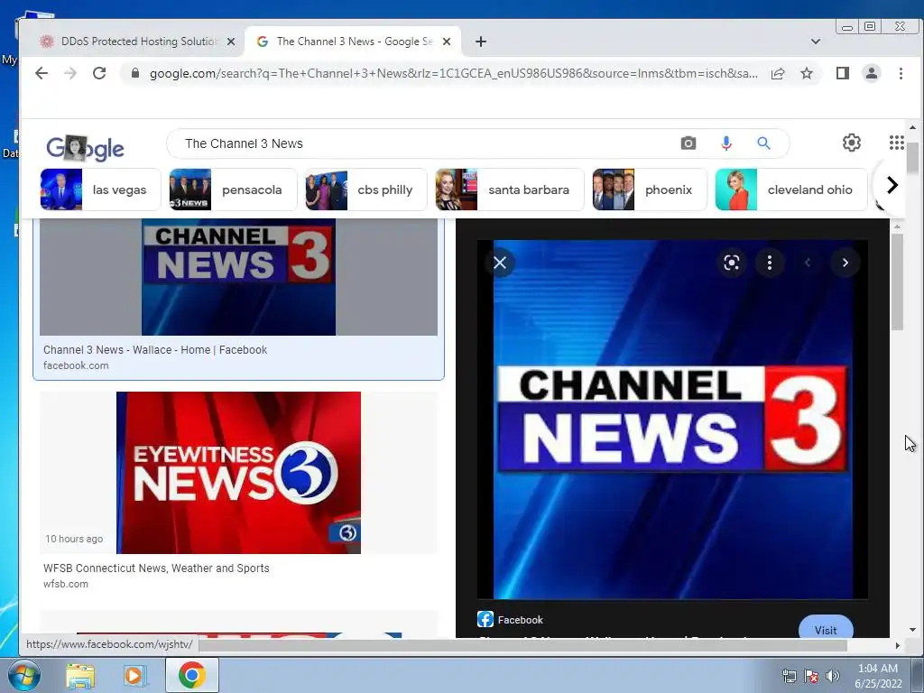Open Channel 3 News Wallace Facebook link

pyautogui.click(x=155, y=349)
